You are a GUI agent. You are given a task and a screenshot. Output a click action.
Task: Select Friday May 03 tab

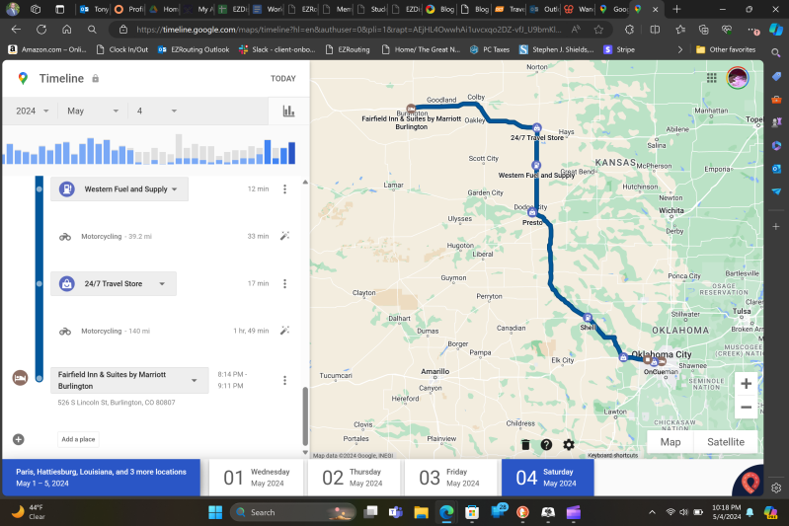(x=450, y=478)
